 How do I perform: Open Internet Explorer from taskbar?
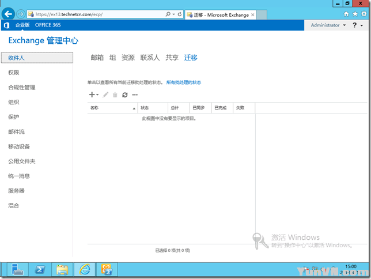click(85, 270)
